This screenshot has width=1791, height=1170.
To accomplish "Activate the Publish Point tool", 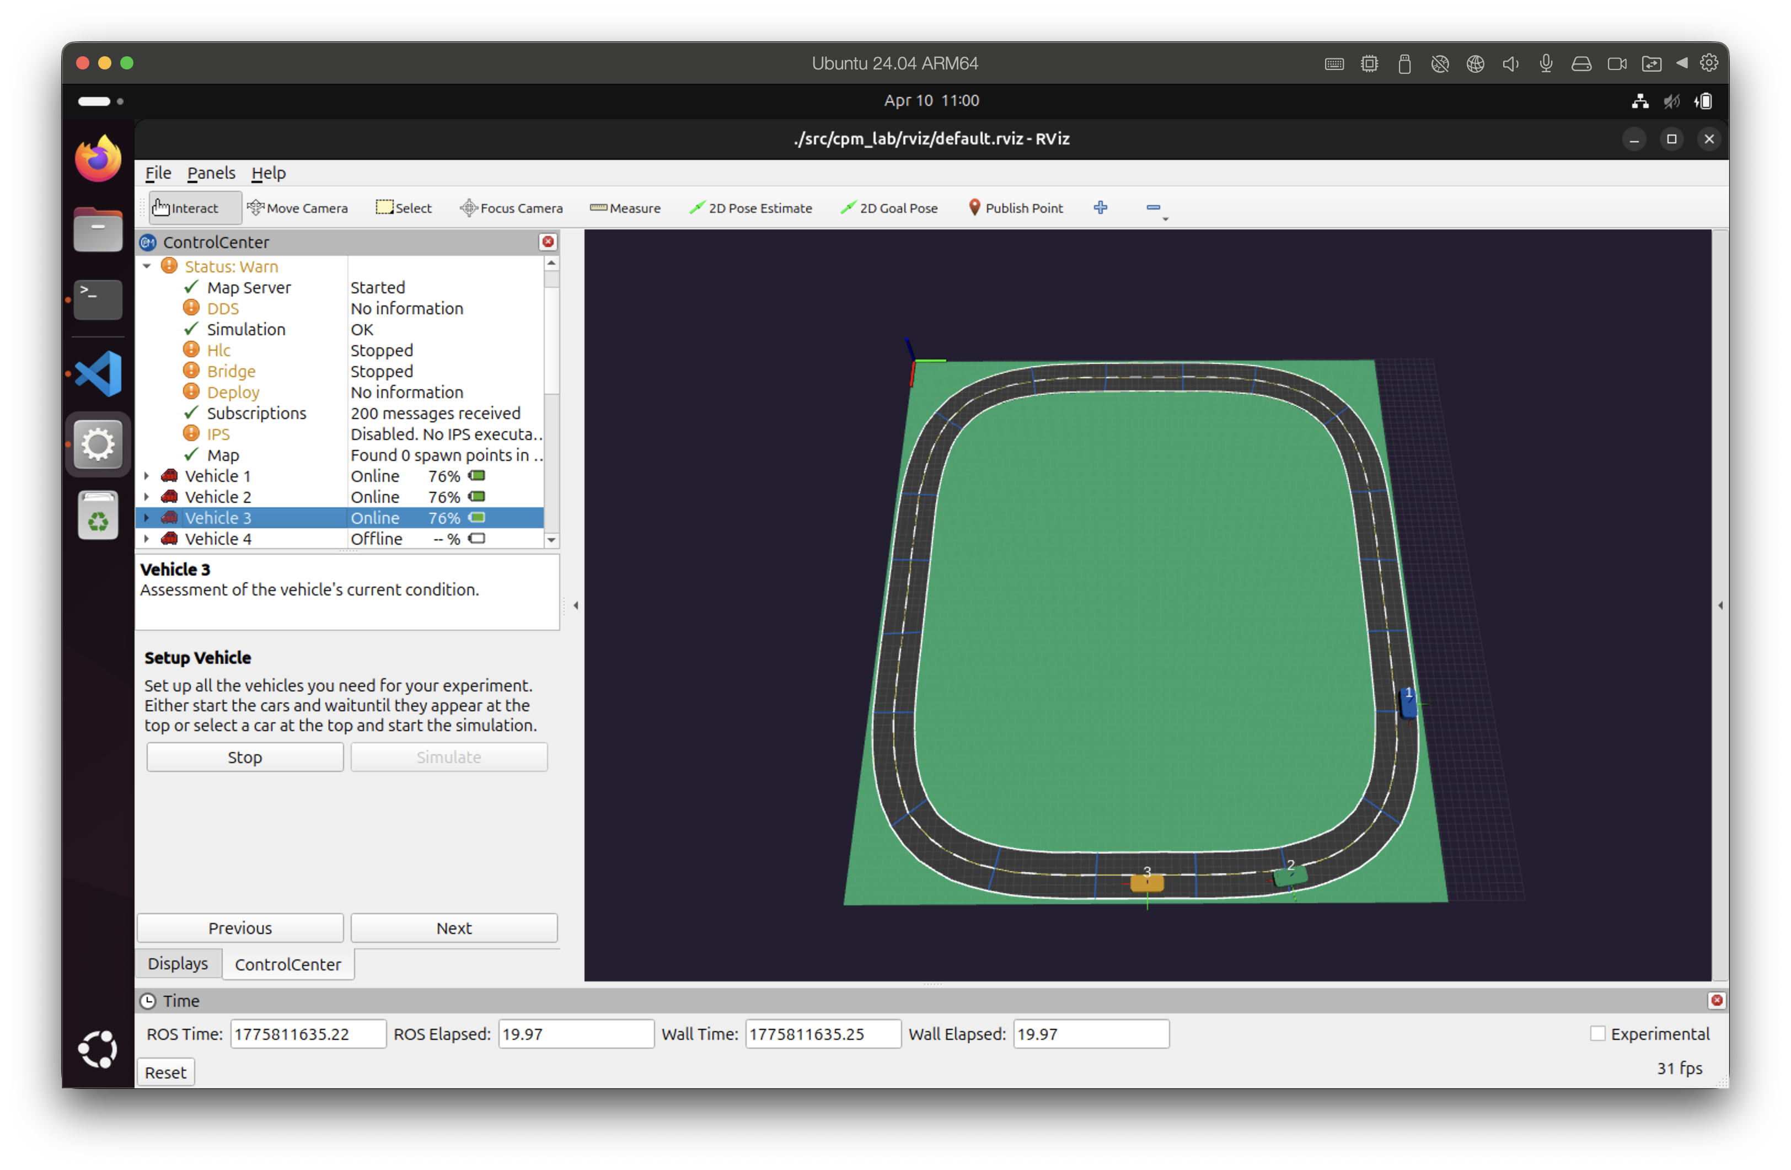I will tap(1015, 208).
